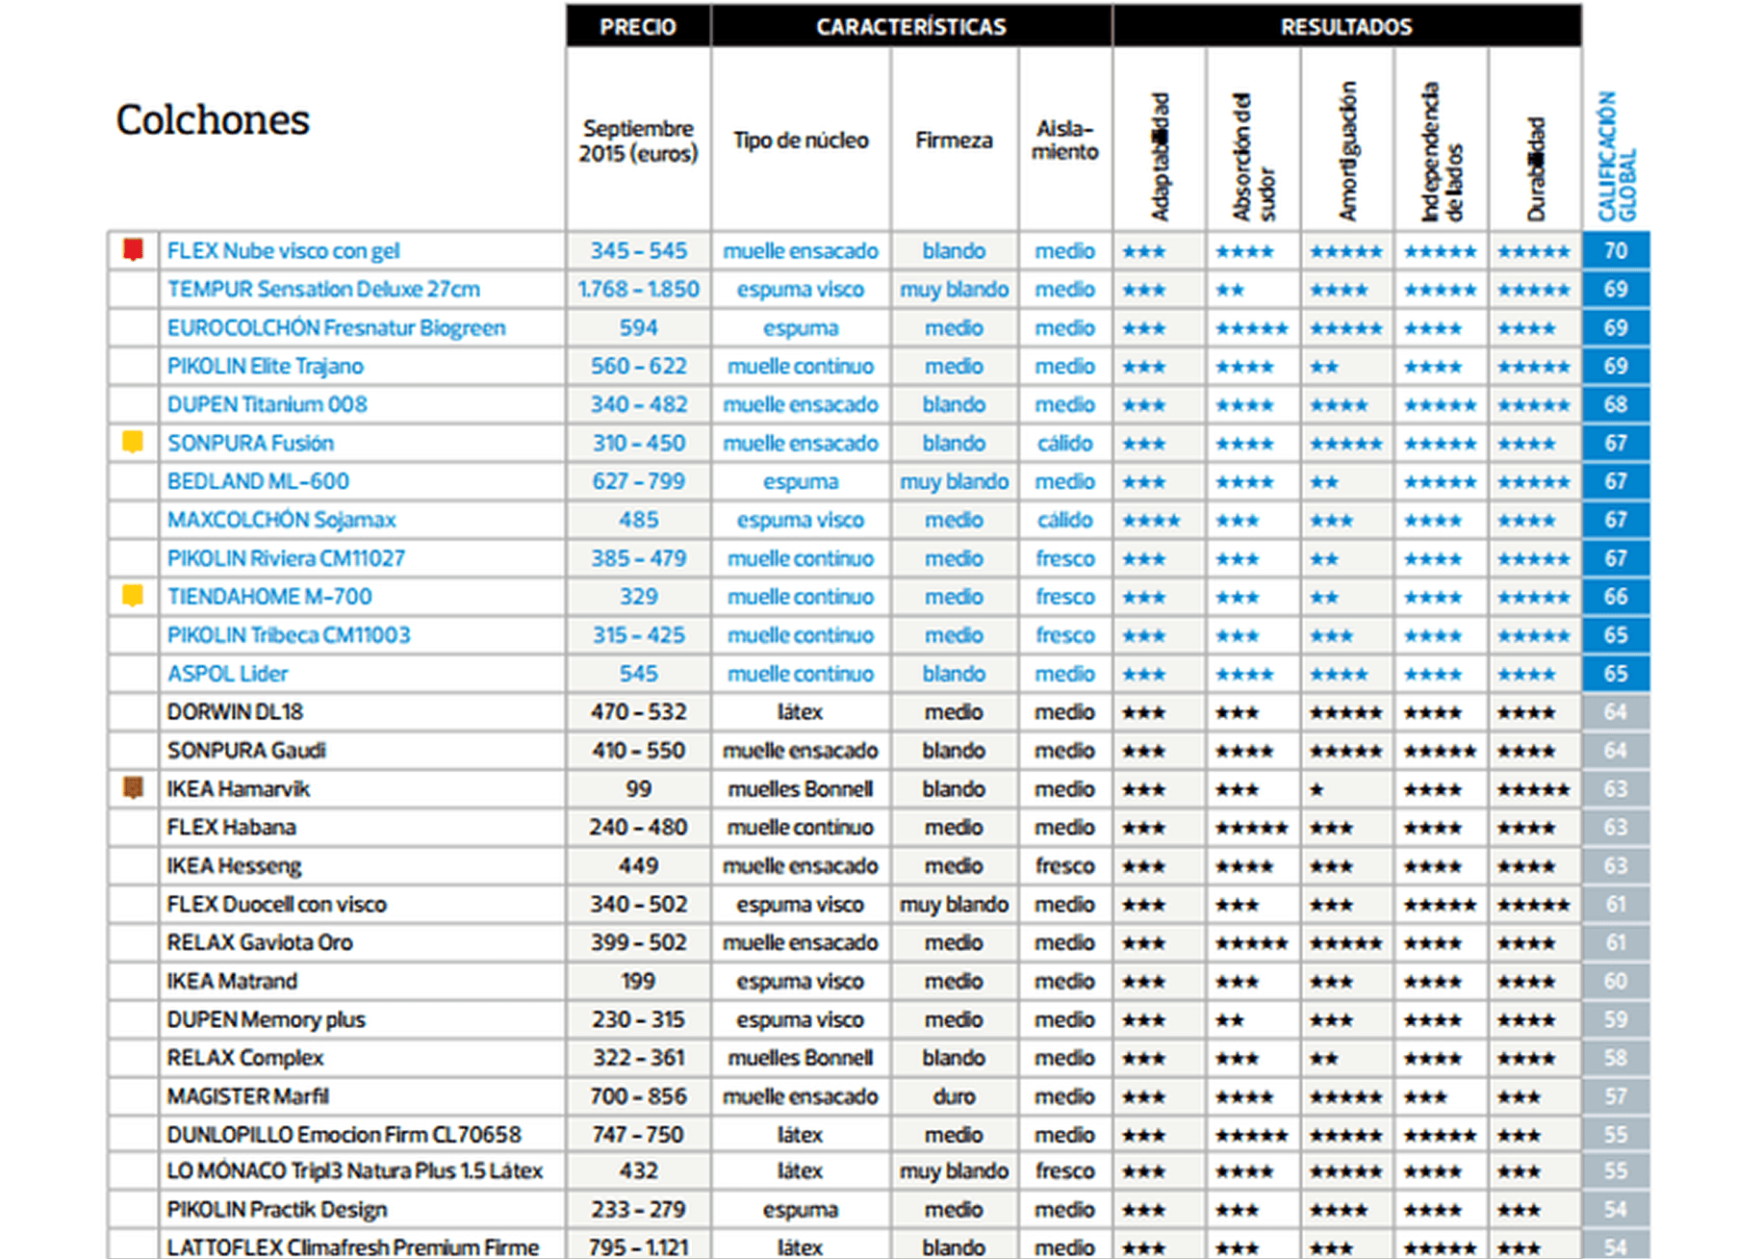
Task: Click the Firmeza column heading
Action: click(x=954, y=141)
